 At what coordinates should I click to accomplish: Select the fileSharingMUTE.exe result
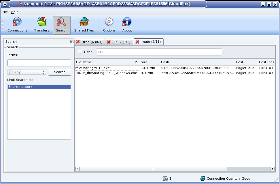coord(93,68)
